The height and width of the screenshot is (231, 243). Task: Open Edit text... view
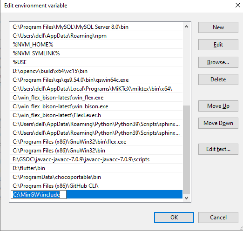click(218, 149)
